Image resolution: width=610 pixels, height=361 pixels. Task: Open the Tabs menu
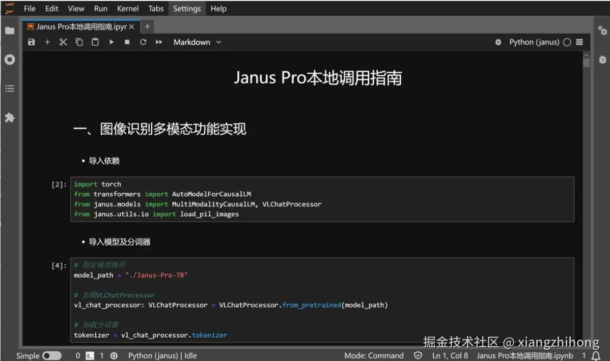click(156, 9)
